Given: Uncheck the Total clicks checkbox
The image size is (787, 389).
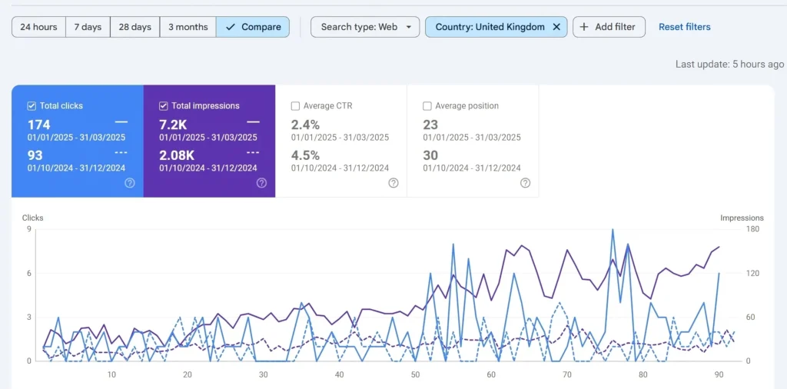Looking at the screenshot, I should click(32, 106).
